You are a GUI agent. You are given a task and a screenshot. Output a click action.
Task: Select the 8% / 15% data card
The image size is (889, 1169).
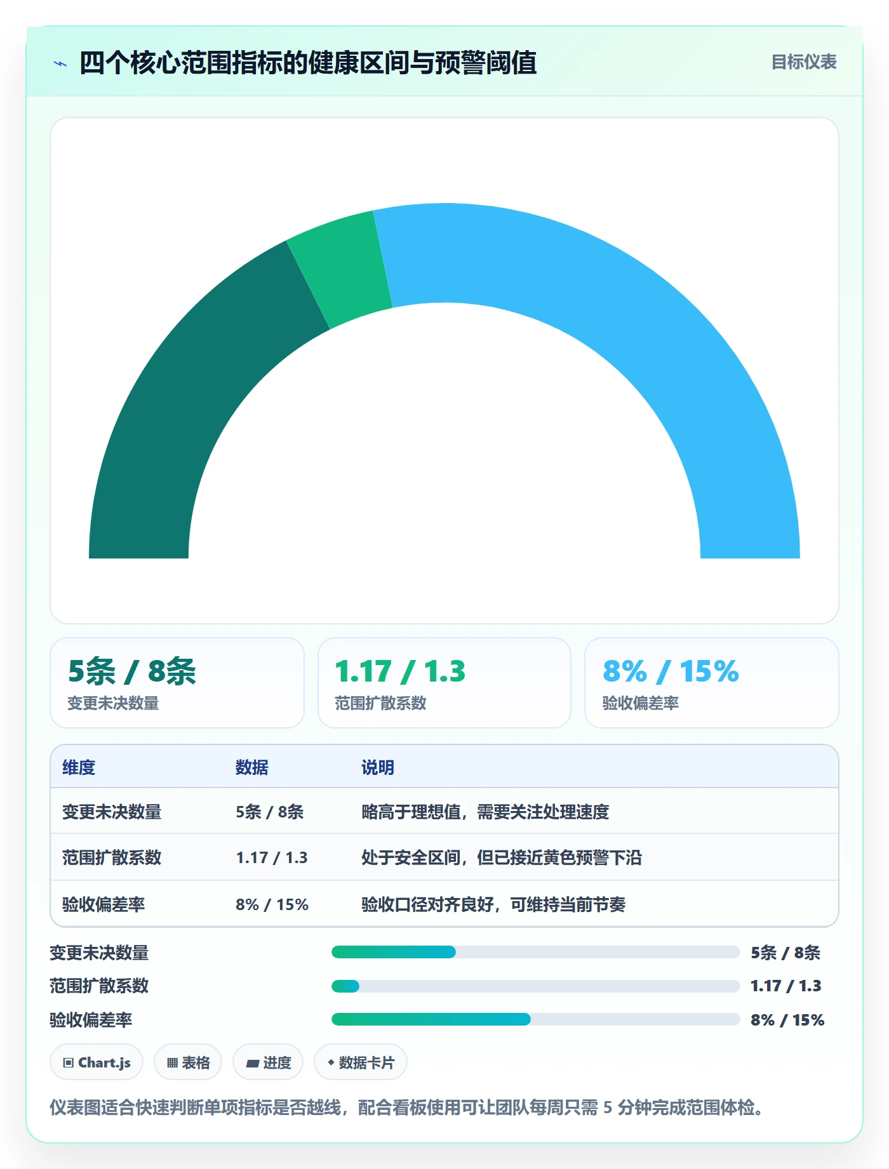pyautogui.click(x=712, y=683)
